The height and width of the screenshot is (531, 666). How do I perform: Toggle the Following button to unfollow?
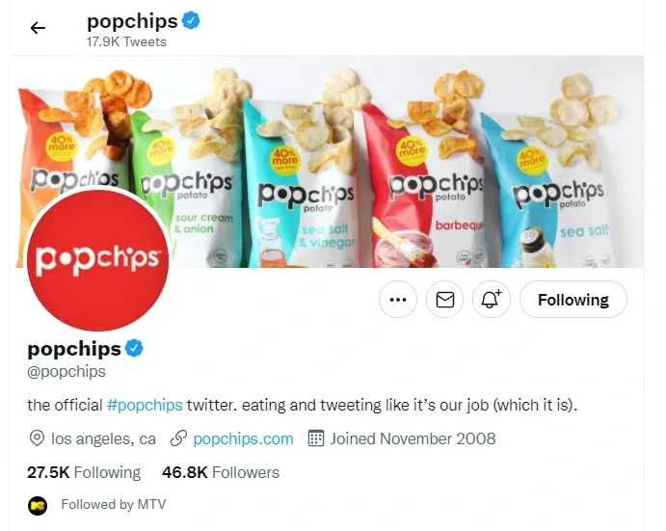point(573,300)
